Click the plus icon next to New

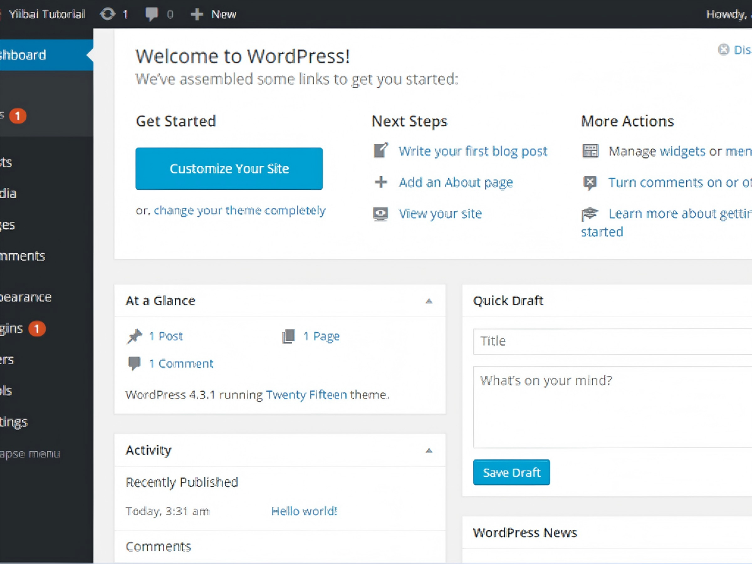[197, 14]
